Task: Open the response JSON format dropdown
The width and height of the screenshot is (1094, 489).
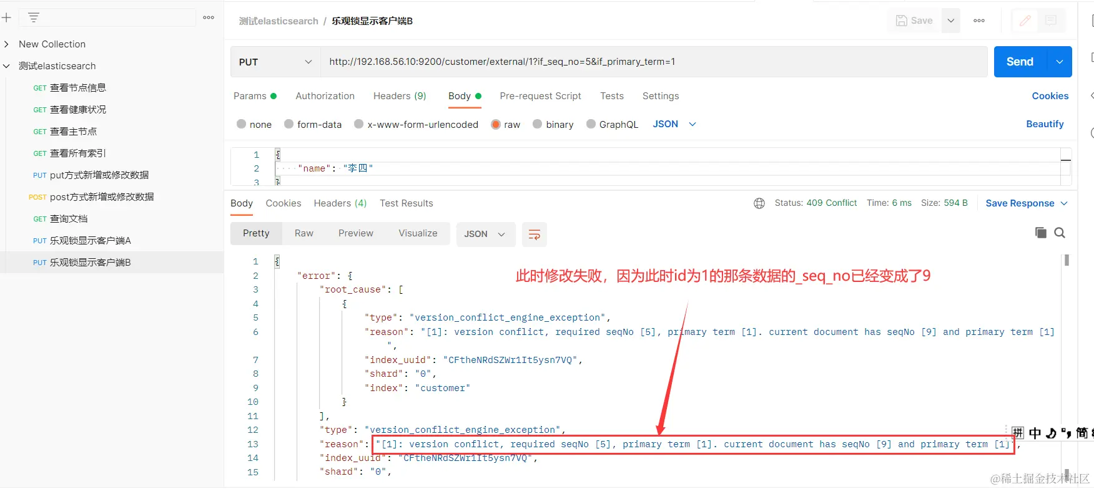Action: click(485, 234)
